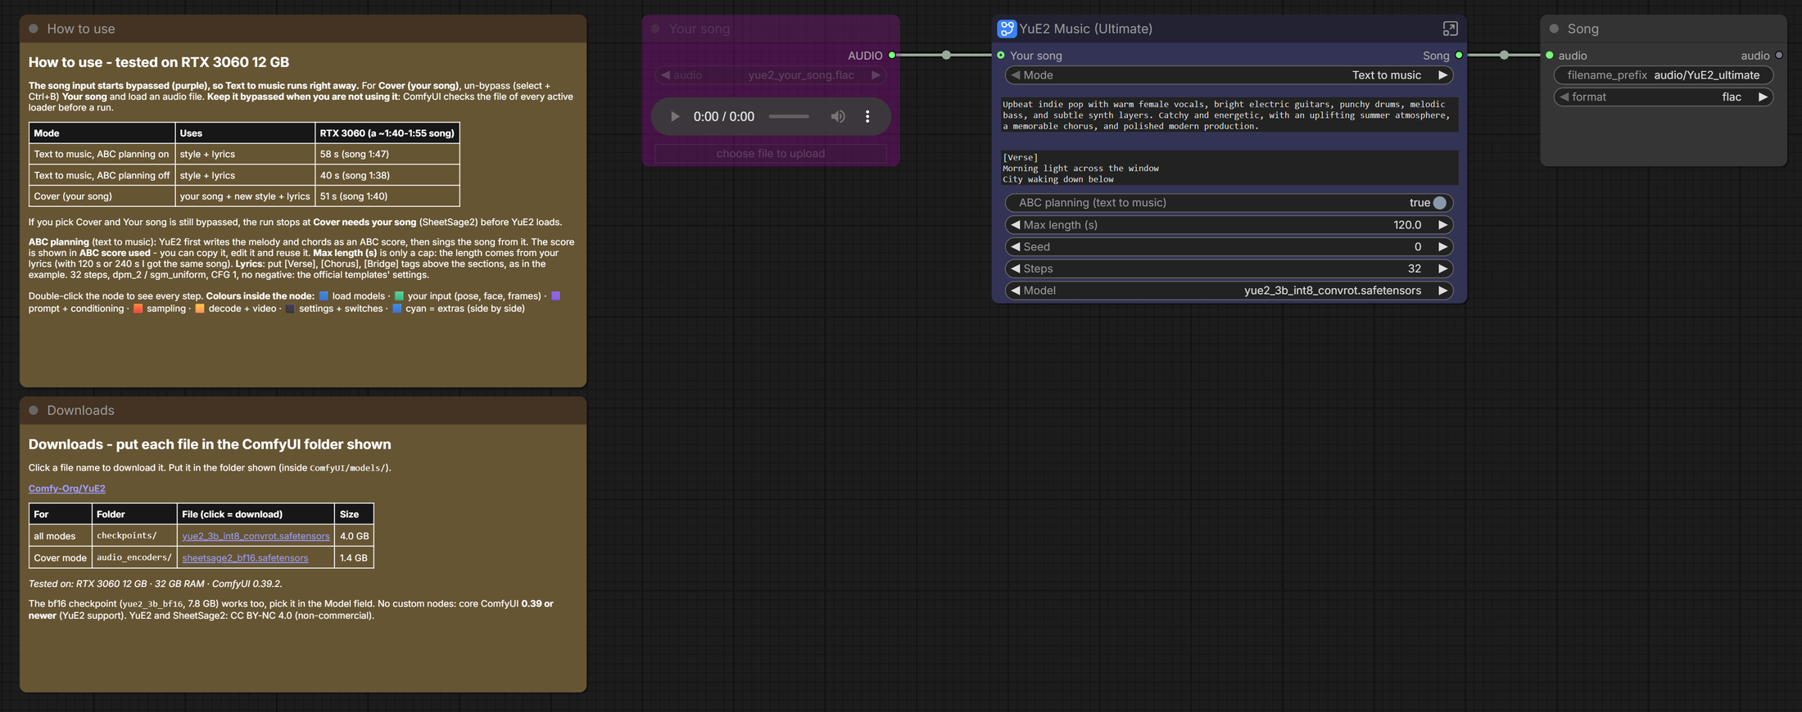
Task: Click the filename_prefix input field
Action: (x=1663, y=75)
